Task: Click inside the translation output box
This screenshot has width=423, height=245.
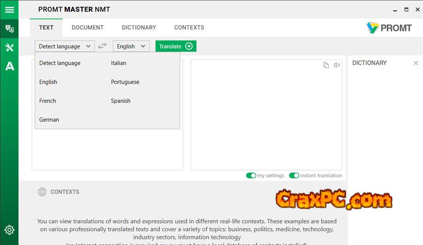Action: coord(266,115)
